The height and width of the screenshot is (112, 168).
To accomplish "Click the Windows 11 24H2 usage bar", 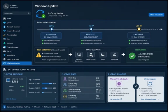I will [47, 84].
